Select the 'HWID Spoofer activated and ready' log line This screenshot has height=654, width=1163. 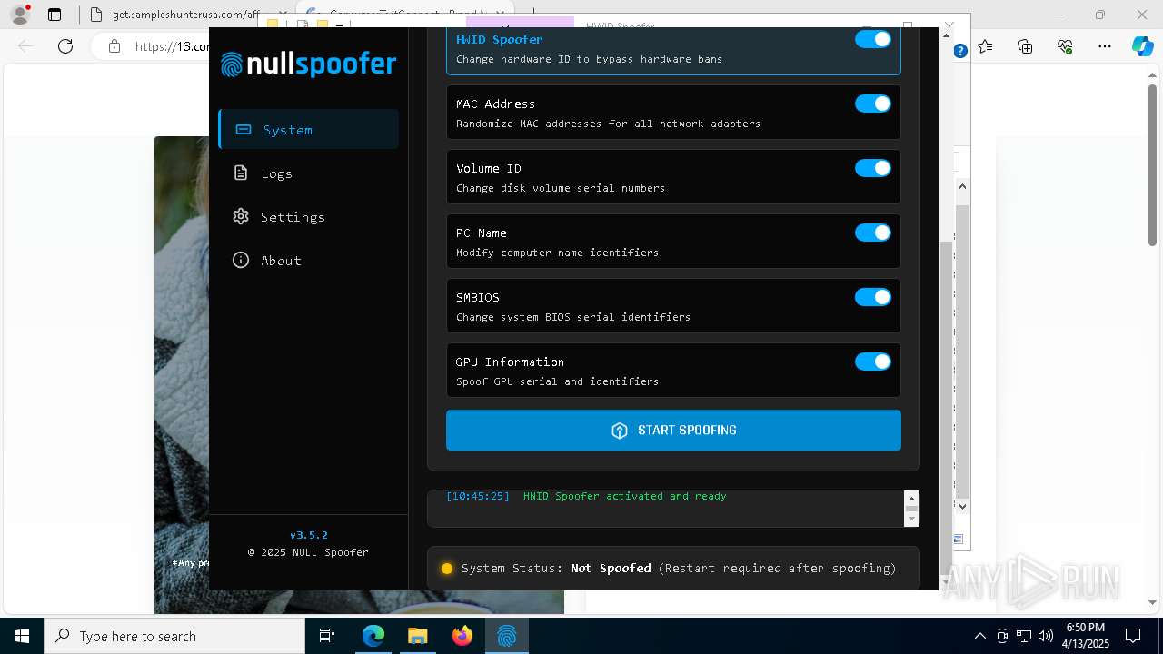[x=625, y=496]
